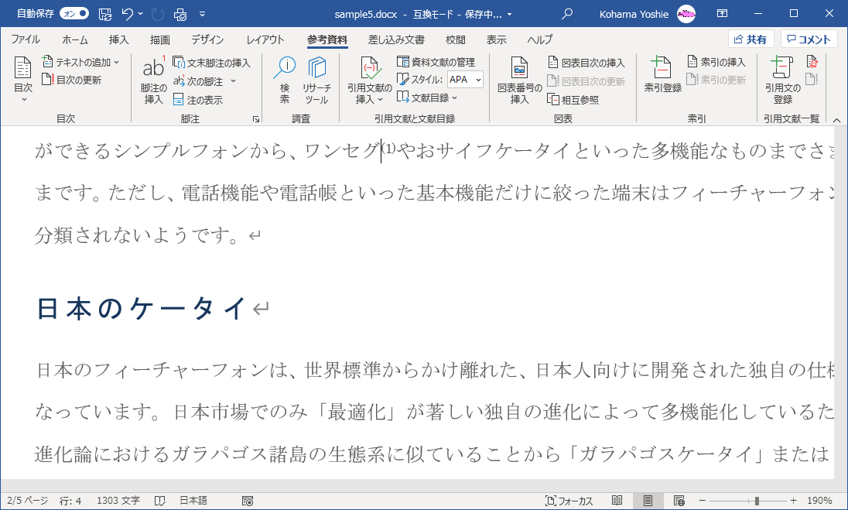Open the ファイル tab
848x510 pixels.
(26, 39)
